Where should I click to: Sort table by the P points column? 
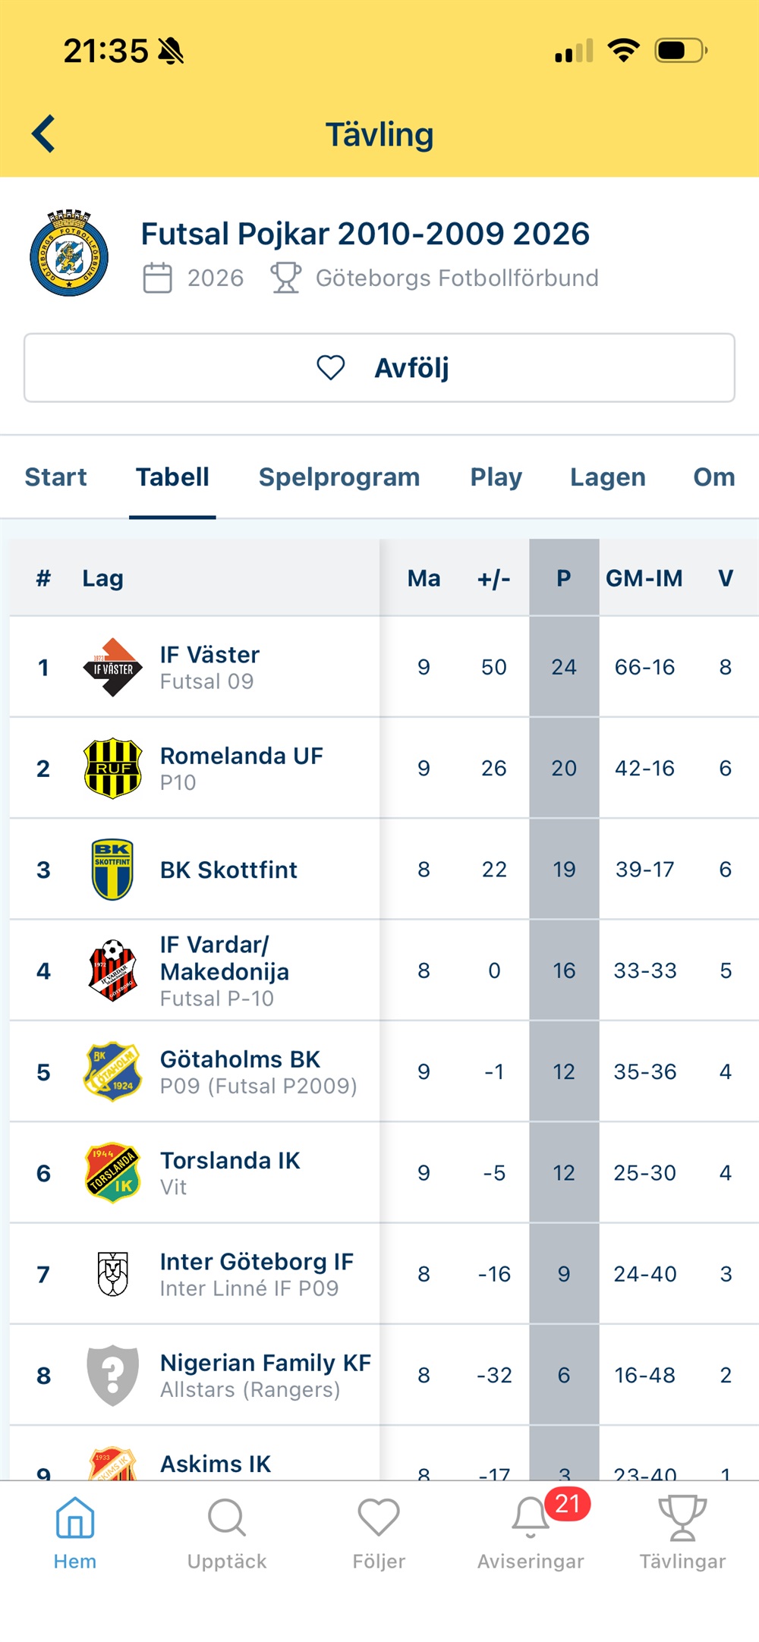563,579
